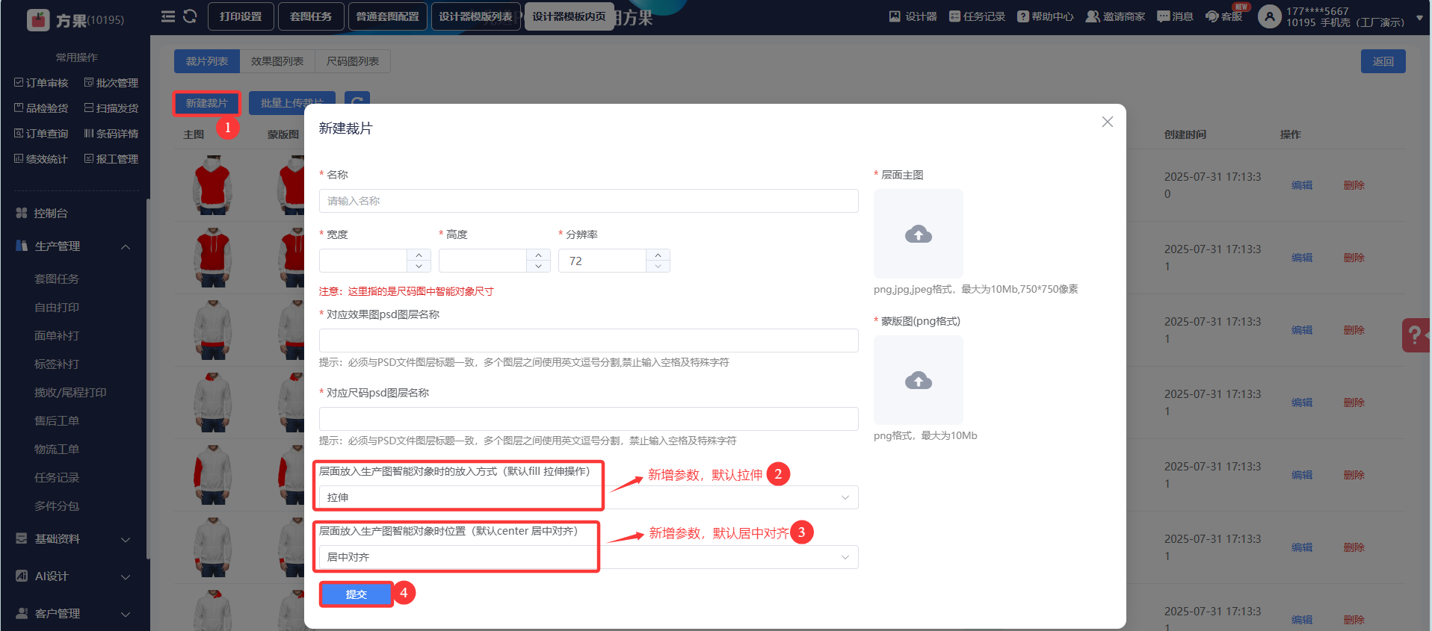Switch to the 普通套图配置 tab
1432x631 pixels.
387,16
